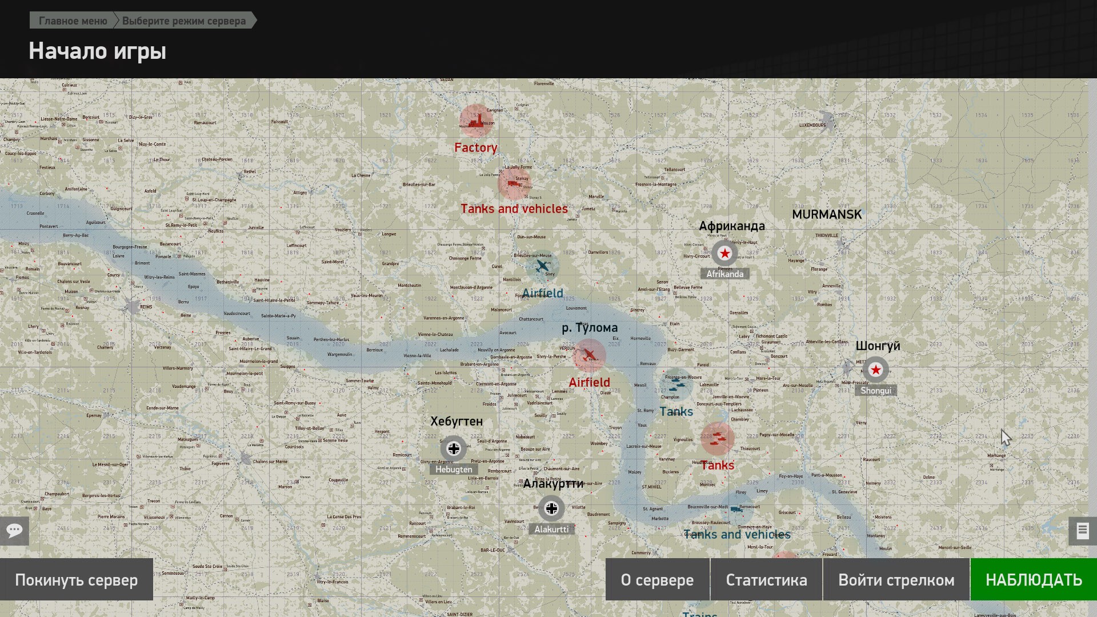Click the blue Tanks label text
Viewport: 1097px width, 617px height.
click(x=676, y=412)
